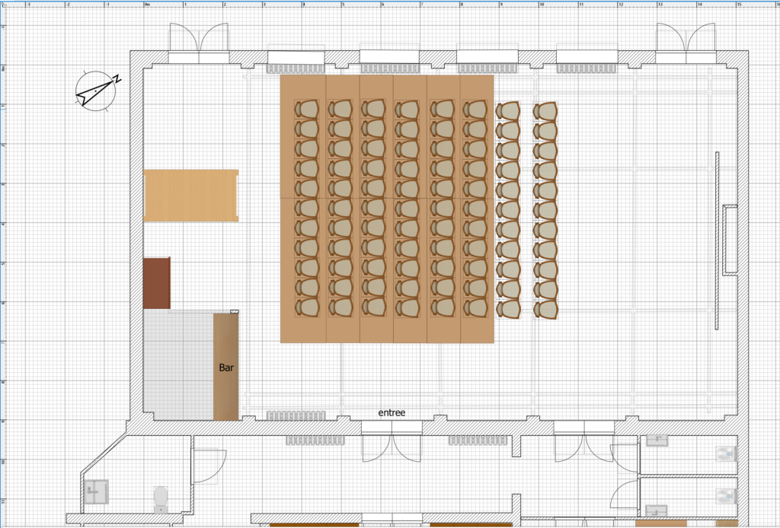Click the vertical ruler on the left edge
Image resolution: width=780 pixels, height=528 pixels.
(3, 266)
